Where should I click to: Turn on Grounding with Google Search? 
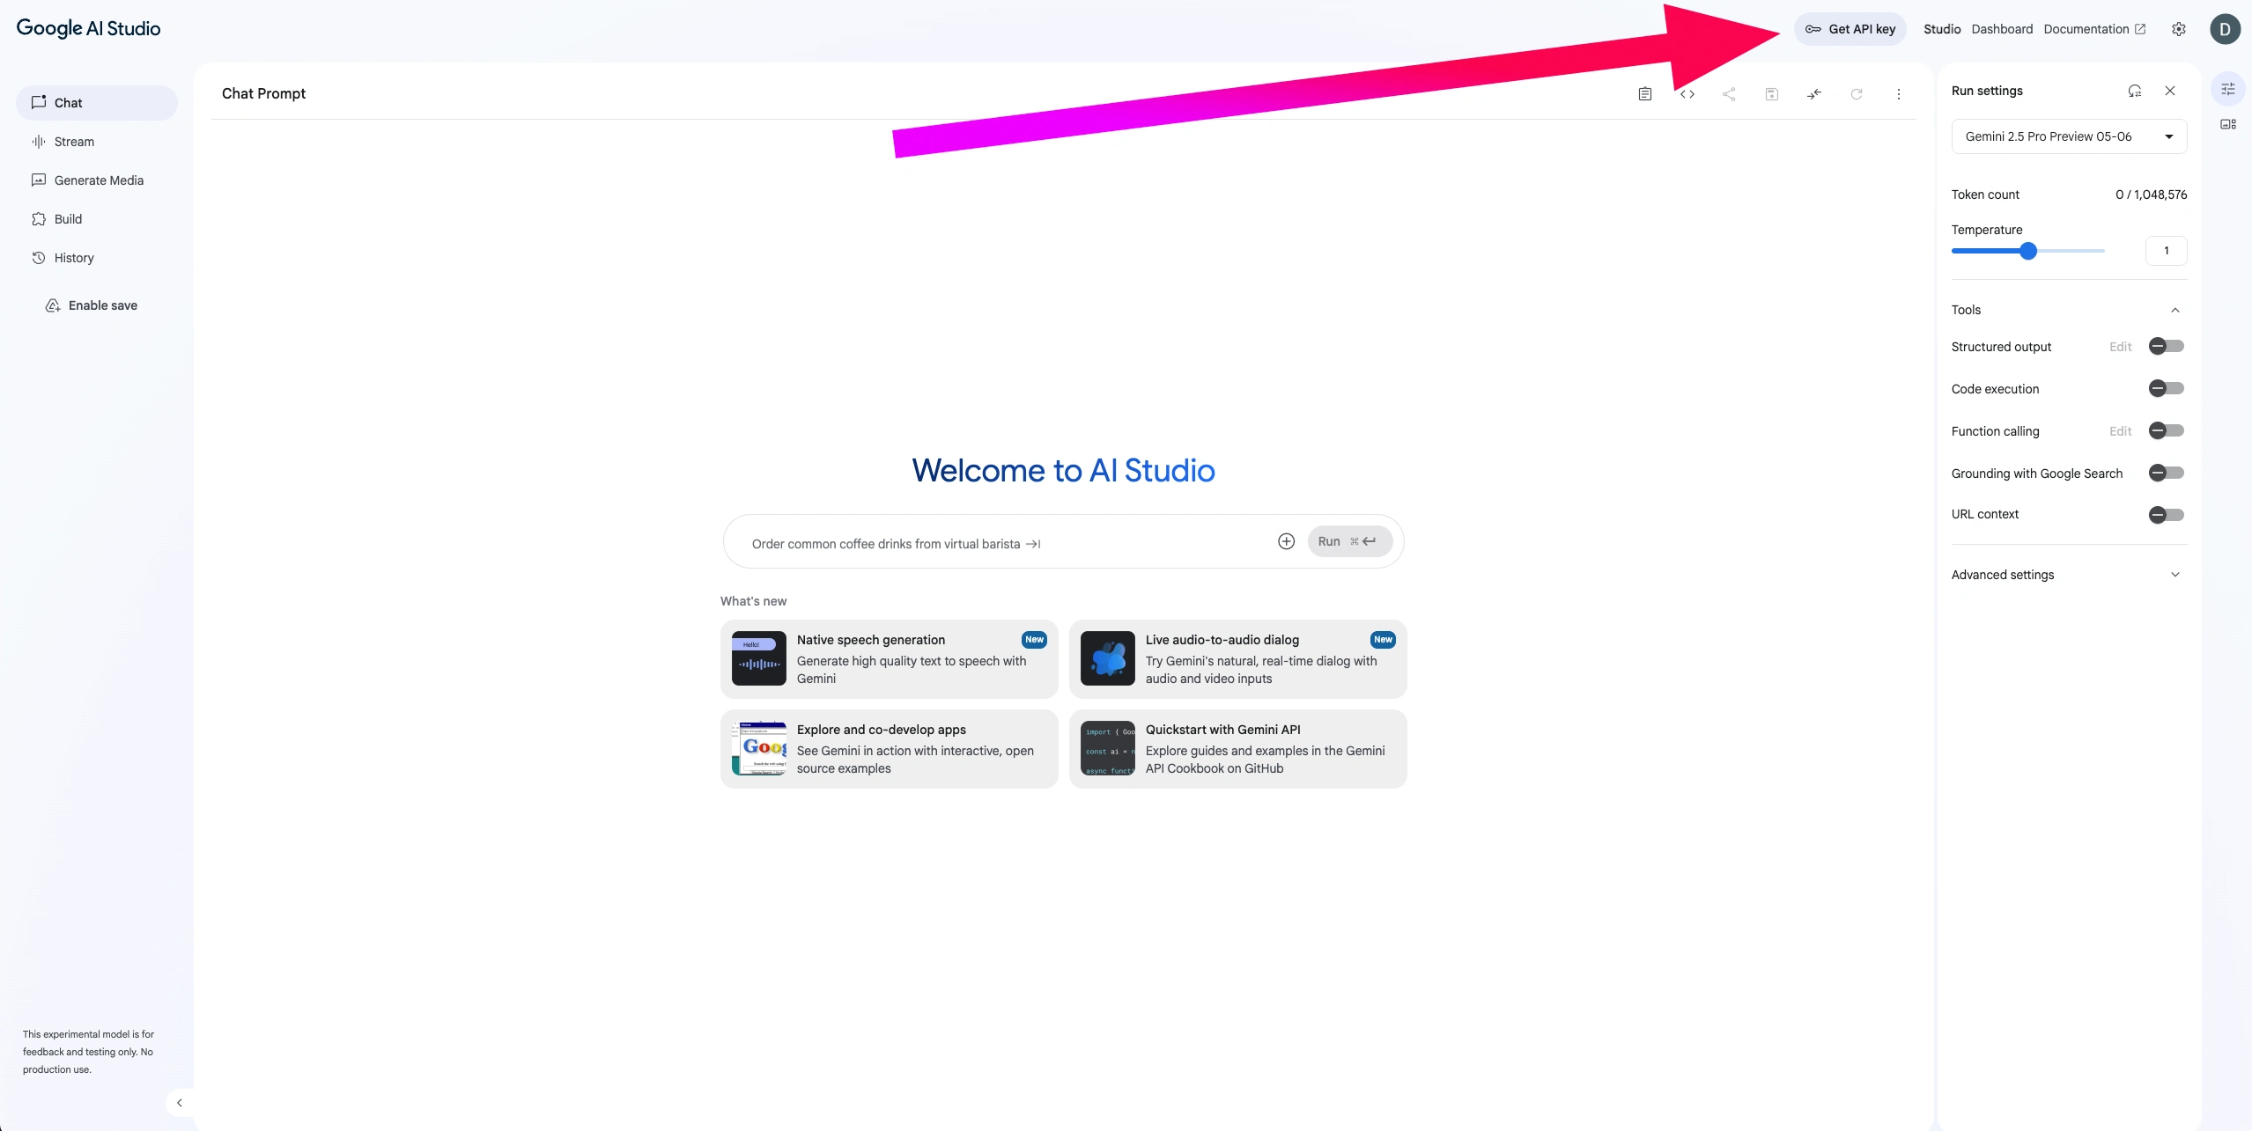tap(2166, 473)
